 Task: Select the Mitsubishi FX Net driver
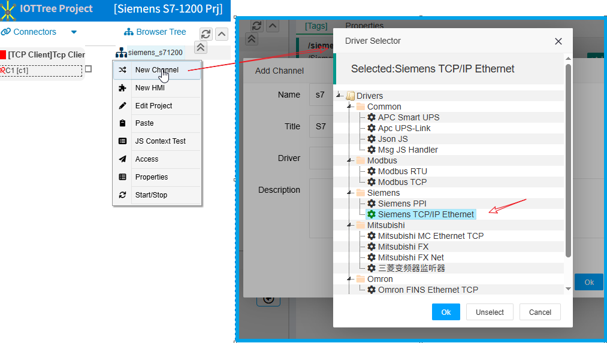pyautogui.click(x=410, y=257)
